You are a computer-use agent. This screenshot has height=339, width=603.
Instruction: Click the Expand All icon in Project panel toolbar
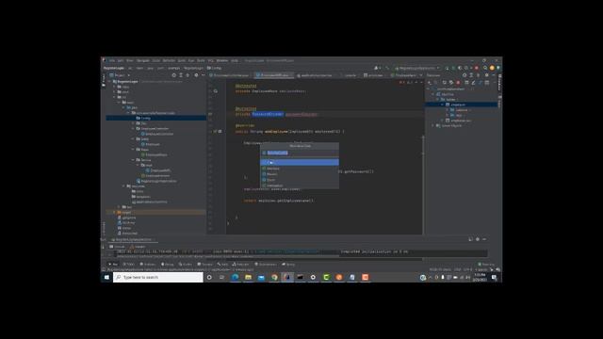181,75
